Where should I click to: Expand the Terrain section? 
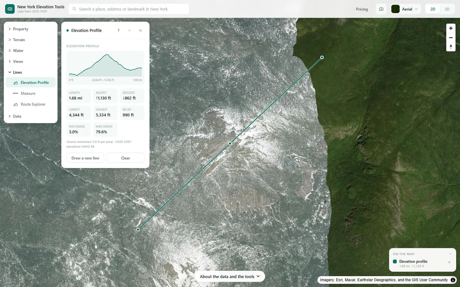(31, 40)
